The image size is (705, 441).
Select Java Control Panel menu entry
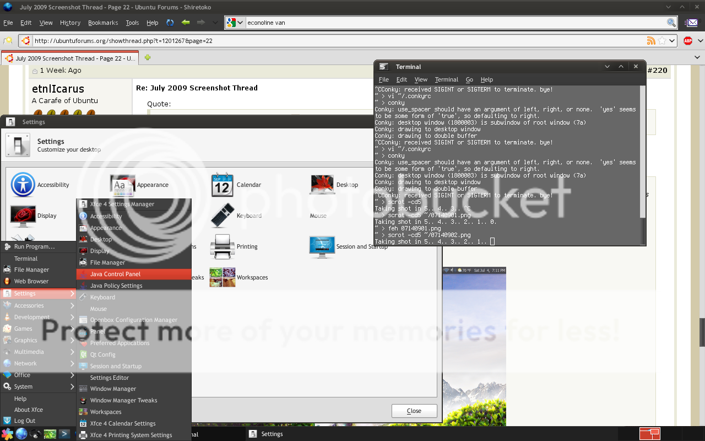115,274
